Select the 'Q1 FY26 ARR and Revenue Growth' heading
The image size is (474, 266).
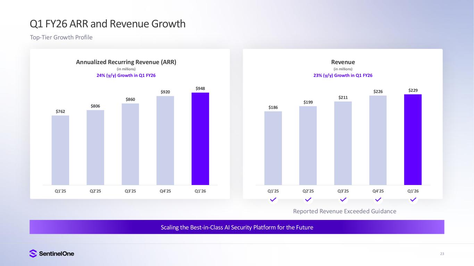(108, 24)
